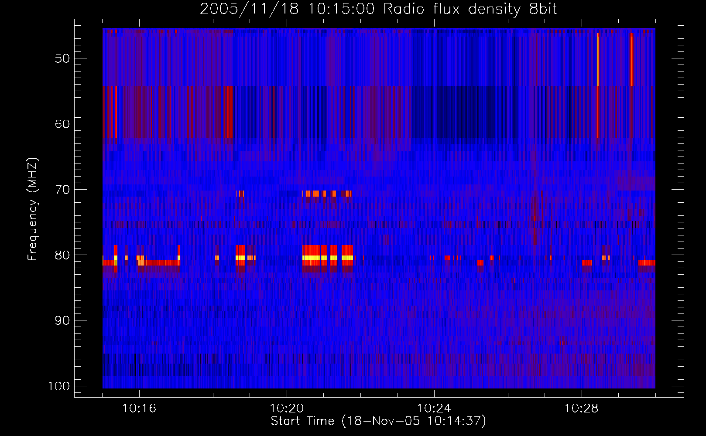The width and height of the screenshot is (706, 436).
Task: Click the yellow vertical spike near 10:28:30 at 50 MHz
Action: point(598,59)
